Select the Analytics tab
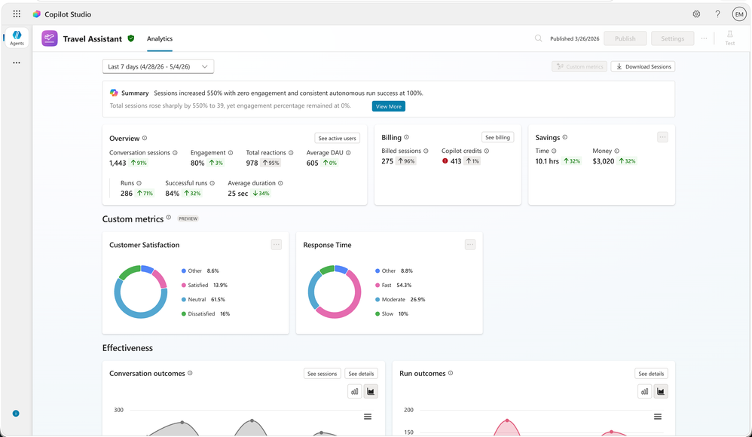This screenshot has height=437, width=752. [160, 39]
